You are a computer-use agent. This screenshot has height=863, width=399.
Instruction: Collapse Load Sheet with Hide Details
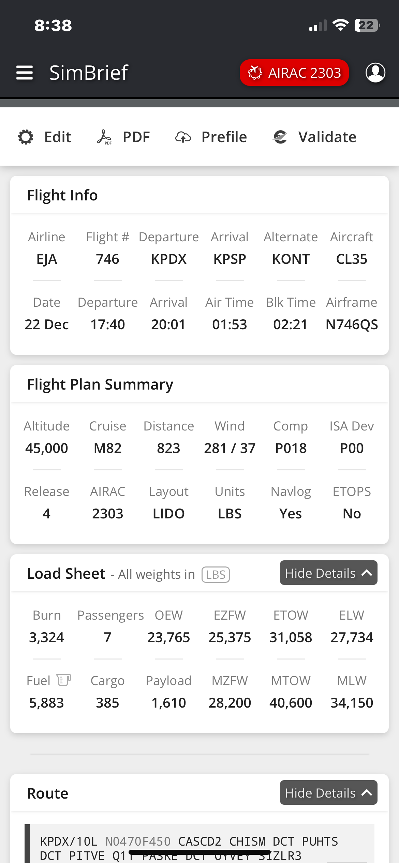tap(321, 573)
